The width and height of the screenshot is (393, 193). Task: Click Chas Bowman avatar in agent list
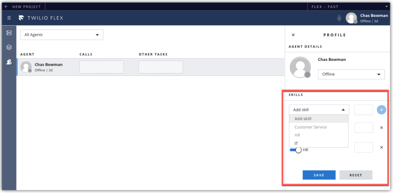[x=26, y=67]
